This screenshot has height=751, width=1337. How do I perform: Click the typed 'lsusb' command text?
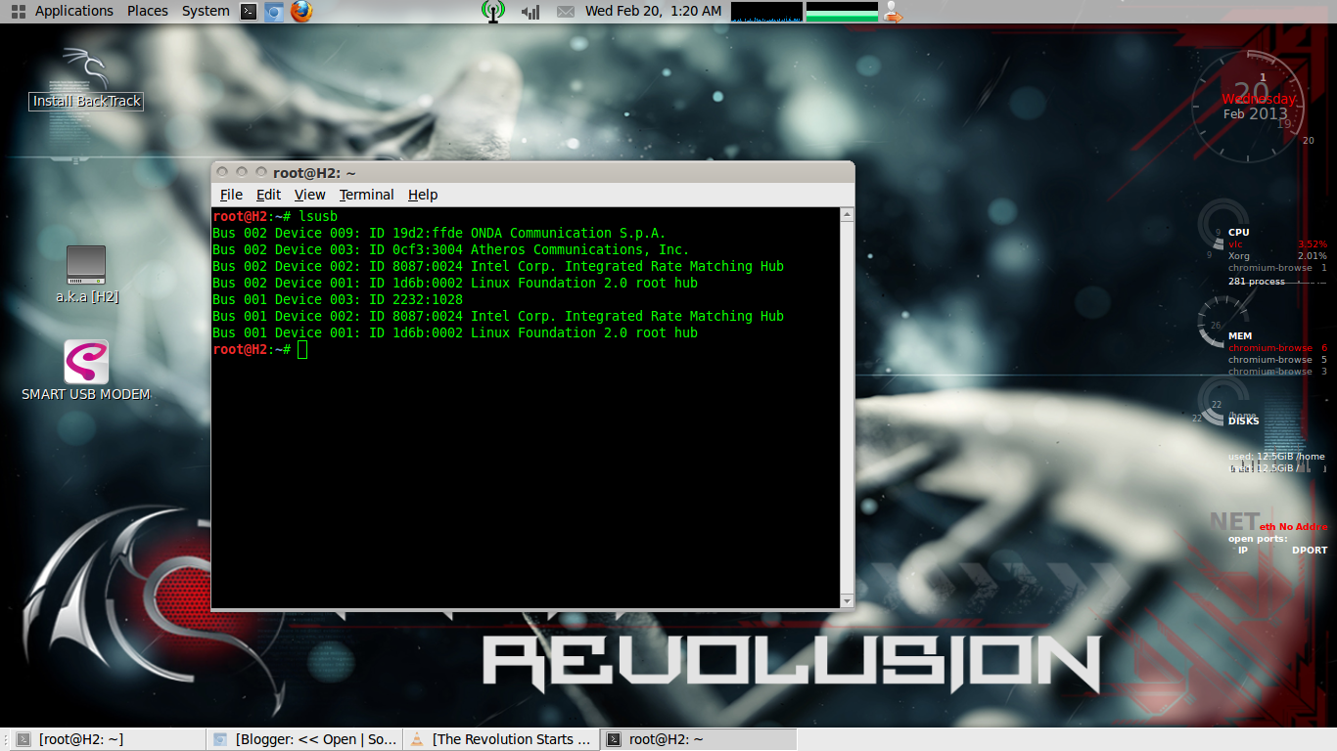318,216
